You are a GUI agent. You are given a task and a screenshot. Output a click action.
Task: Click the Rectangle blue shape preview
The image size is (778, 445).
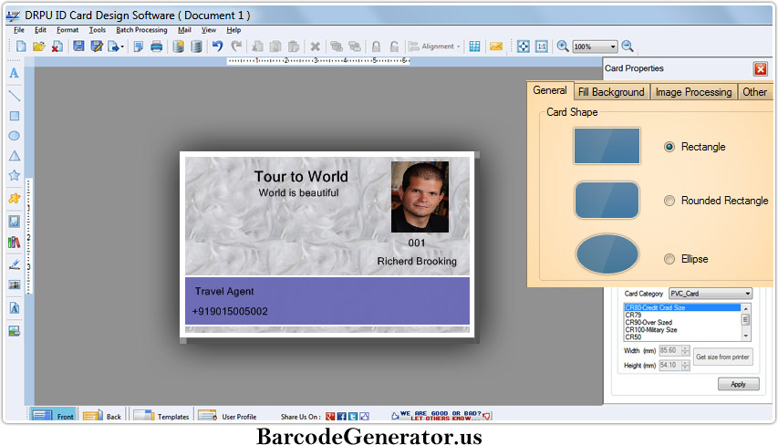[x=607, y=146]
